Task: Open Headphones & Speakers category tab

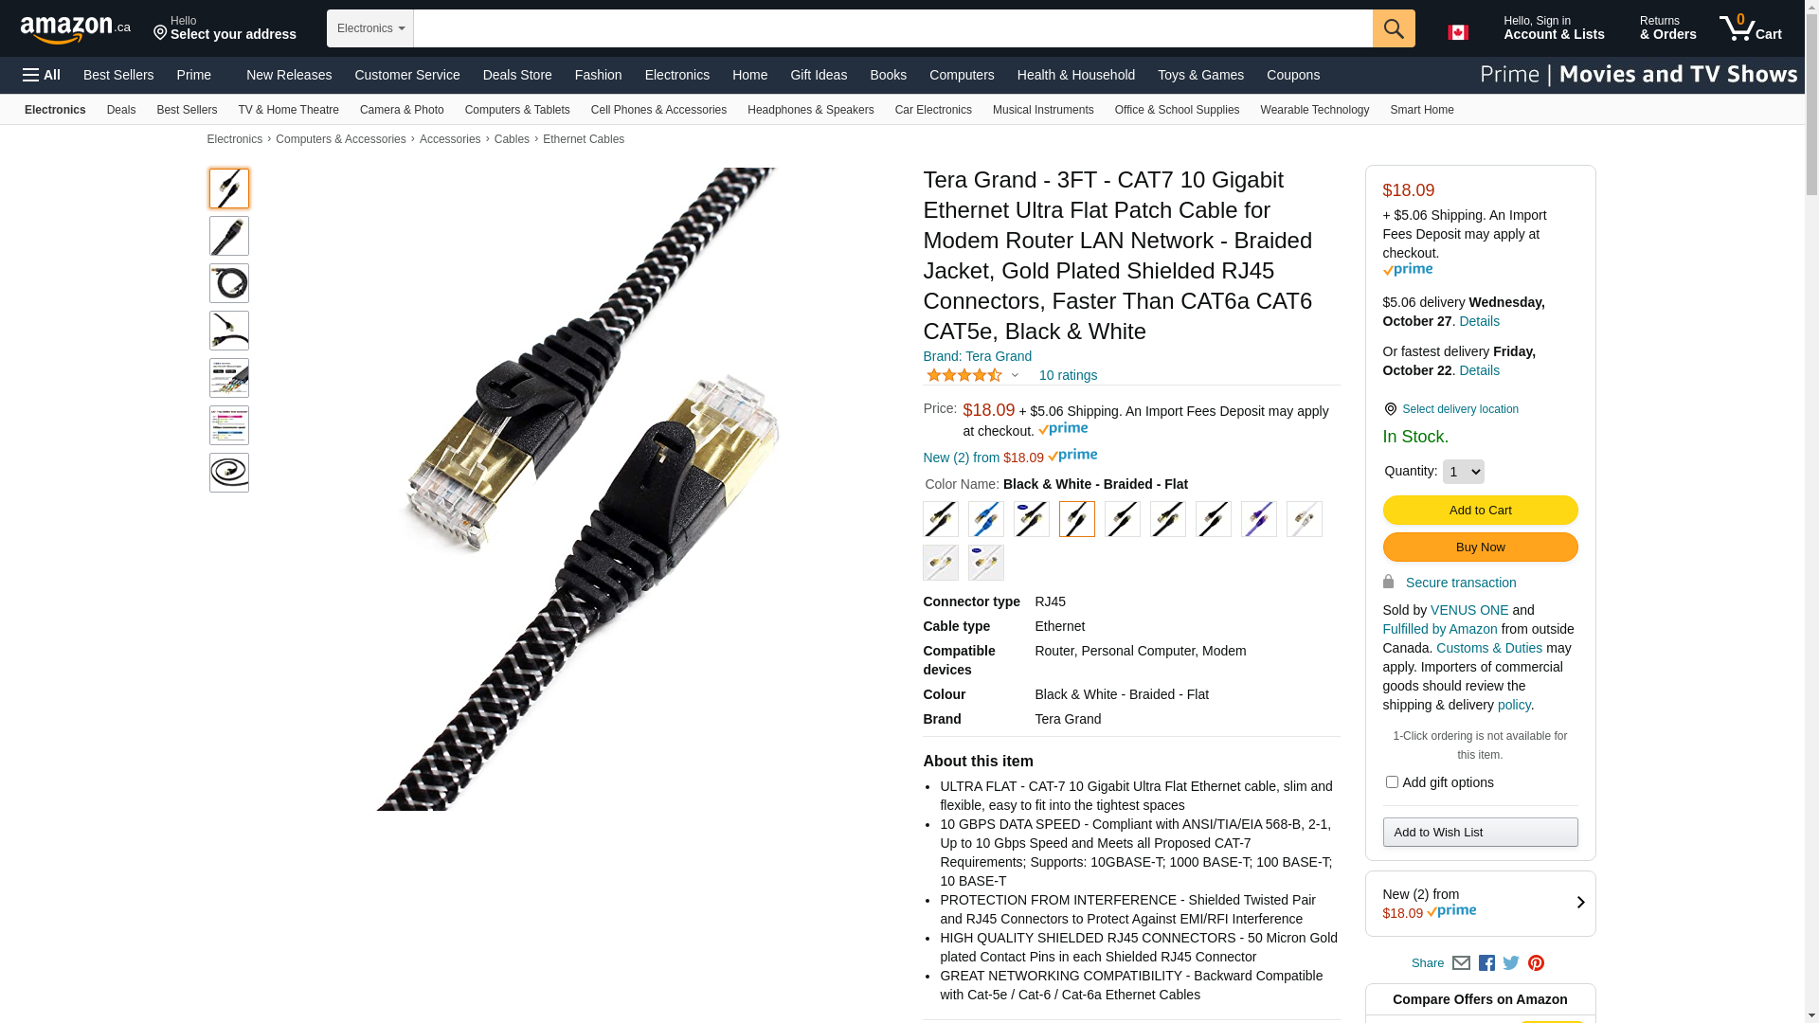Action: tap(810, 110)
